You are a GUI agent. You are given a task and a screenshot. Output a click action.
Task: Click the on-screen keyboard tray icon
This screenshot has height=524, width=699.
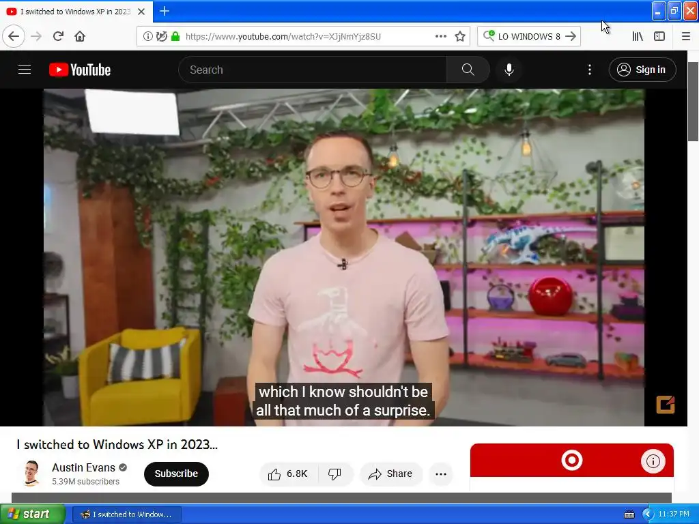(x=629, y=514)
